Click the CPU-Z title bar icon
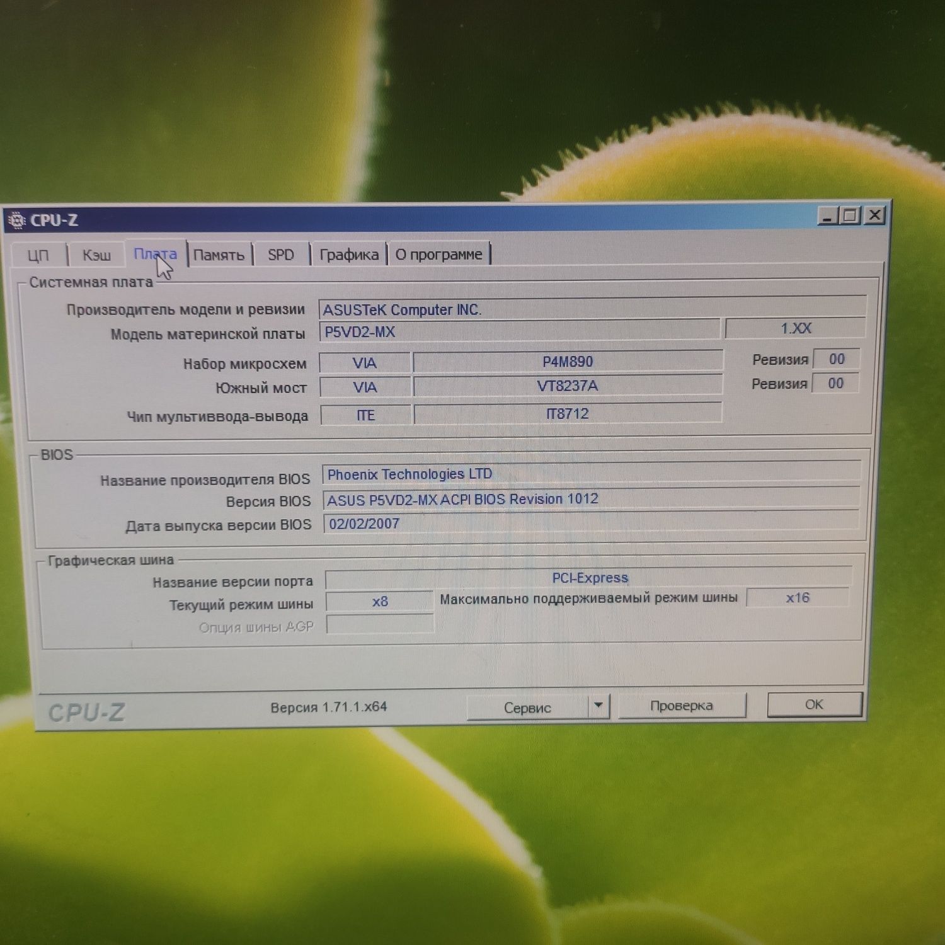 (17, 220)
